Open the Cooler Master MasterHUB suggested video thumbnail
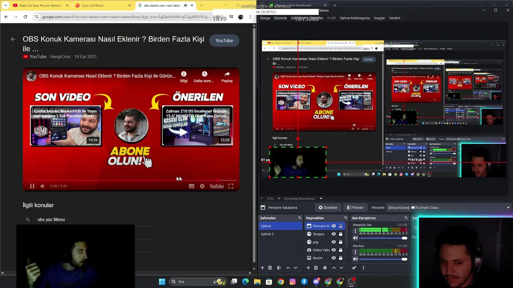Viewport: 513px width, 288px height. pyautogui.click(x=66, y=126)
